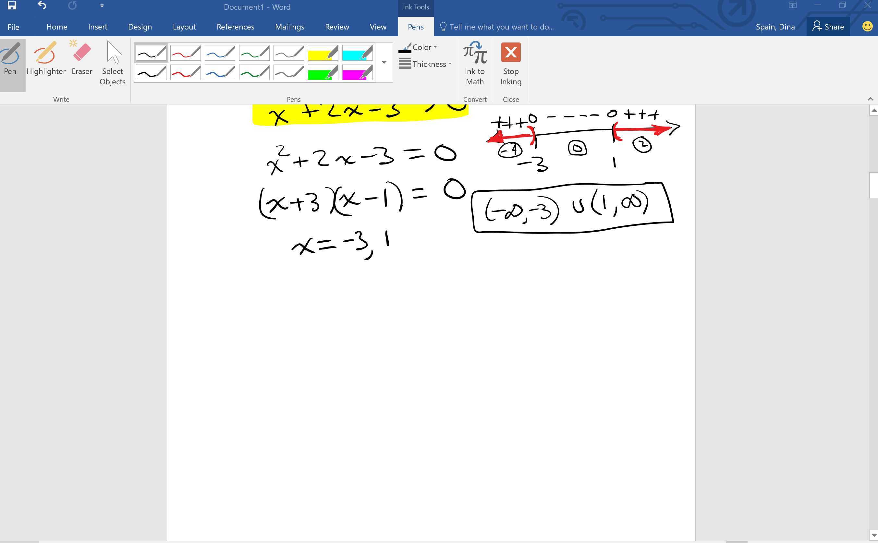
Task: Select the red pen from the gallery
Action: [185, 53]
